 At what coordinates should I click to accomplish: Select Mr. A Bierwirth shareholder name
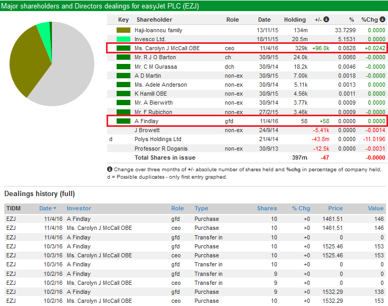pos(153,103)
